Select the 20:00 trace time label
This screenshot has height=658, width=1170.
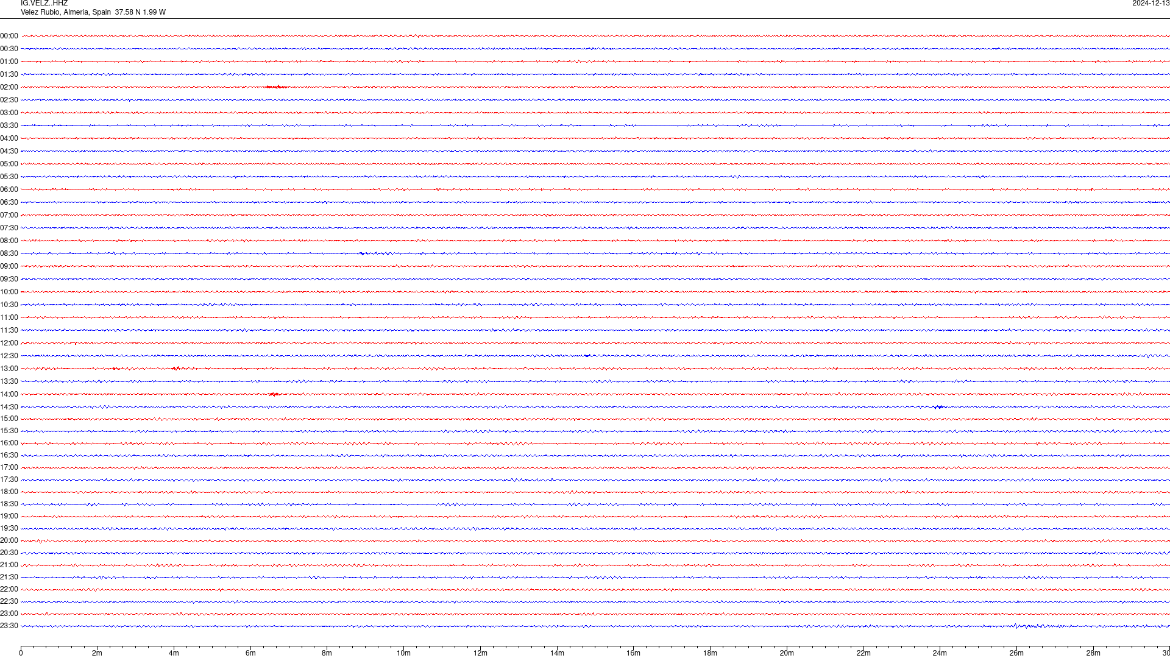pyautogui.click(x=9, y=540)
